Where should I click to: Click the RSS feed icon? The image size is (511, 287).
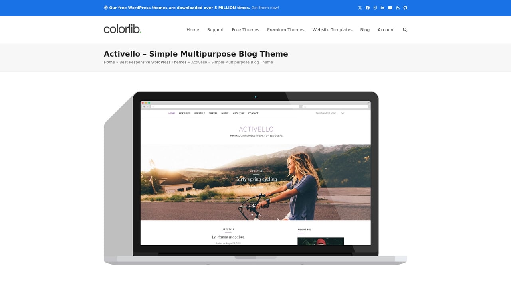(397, 8)
